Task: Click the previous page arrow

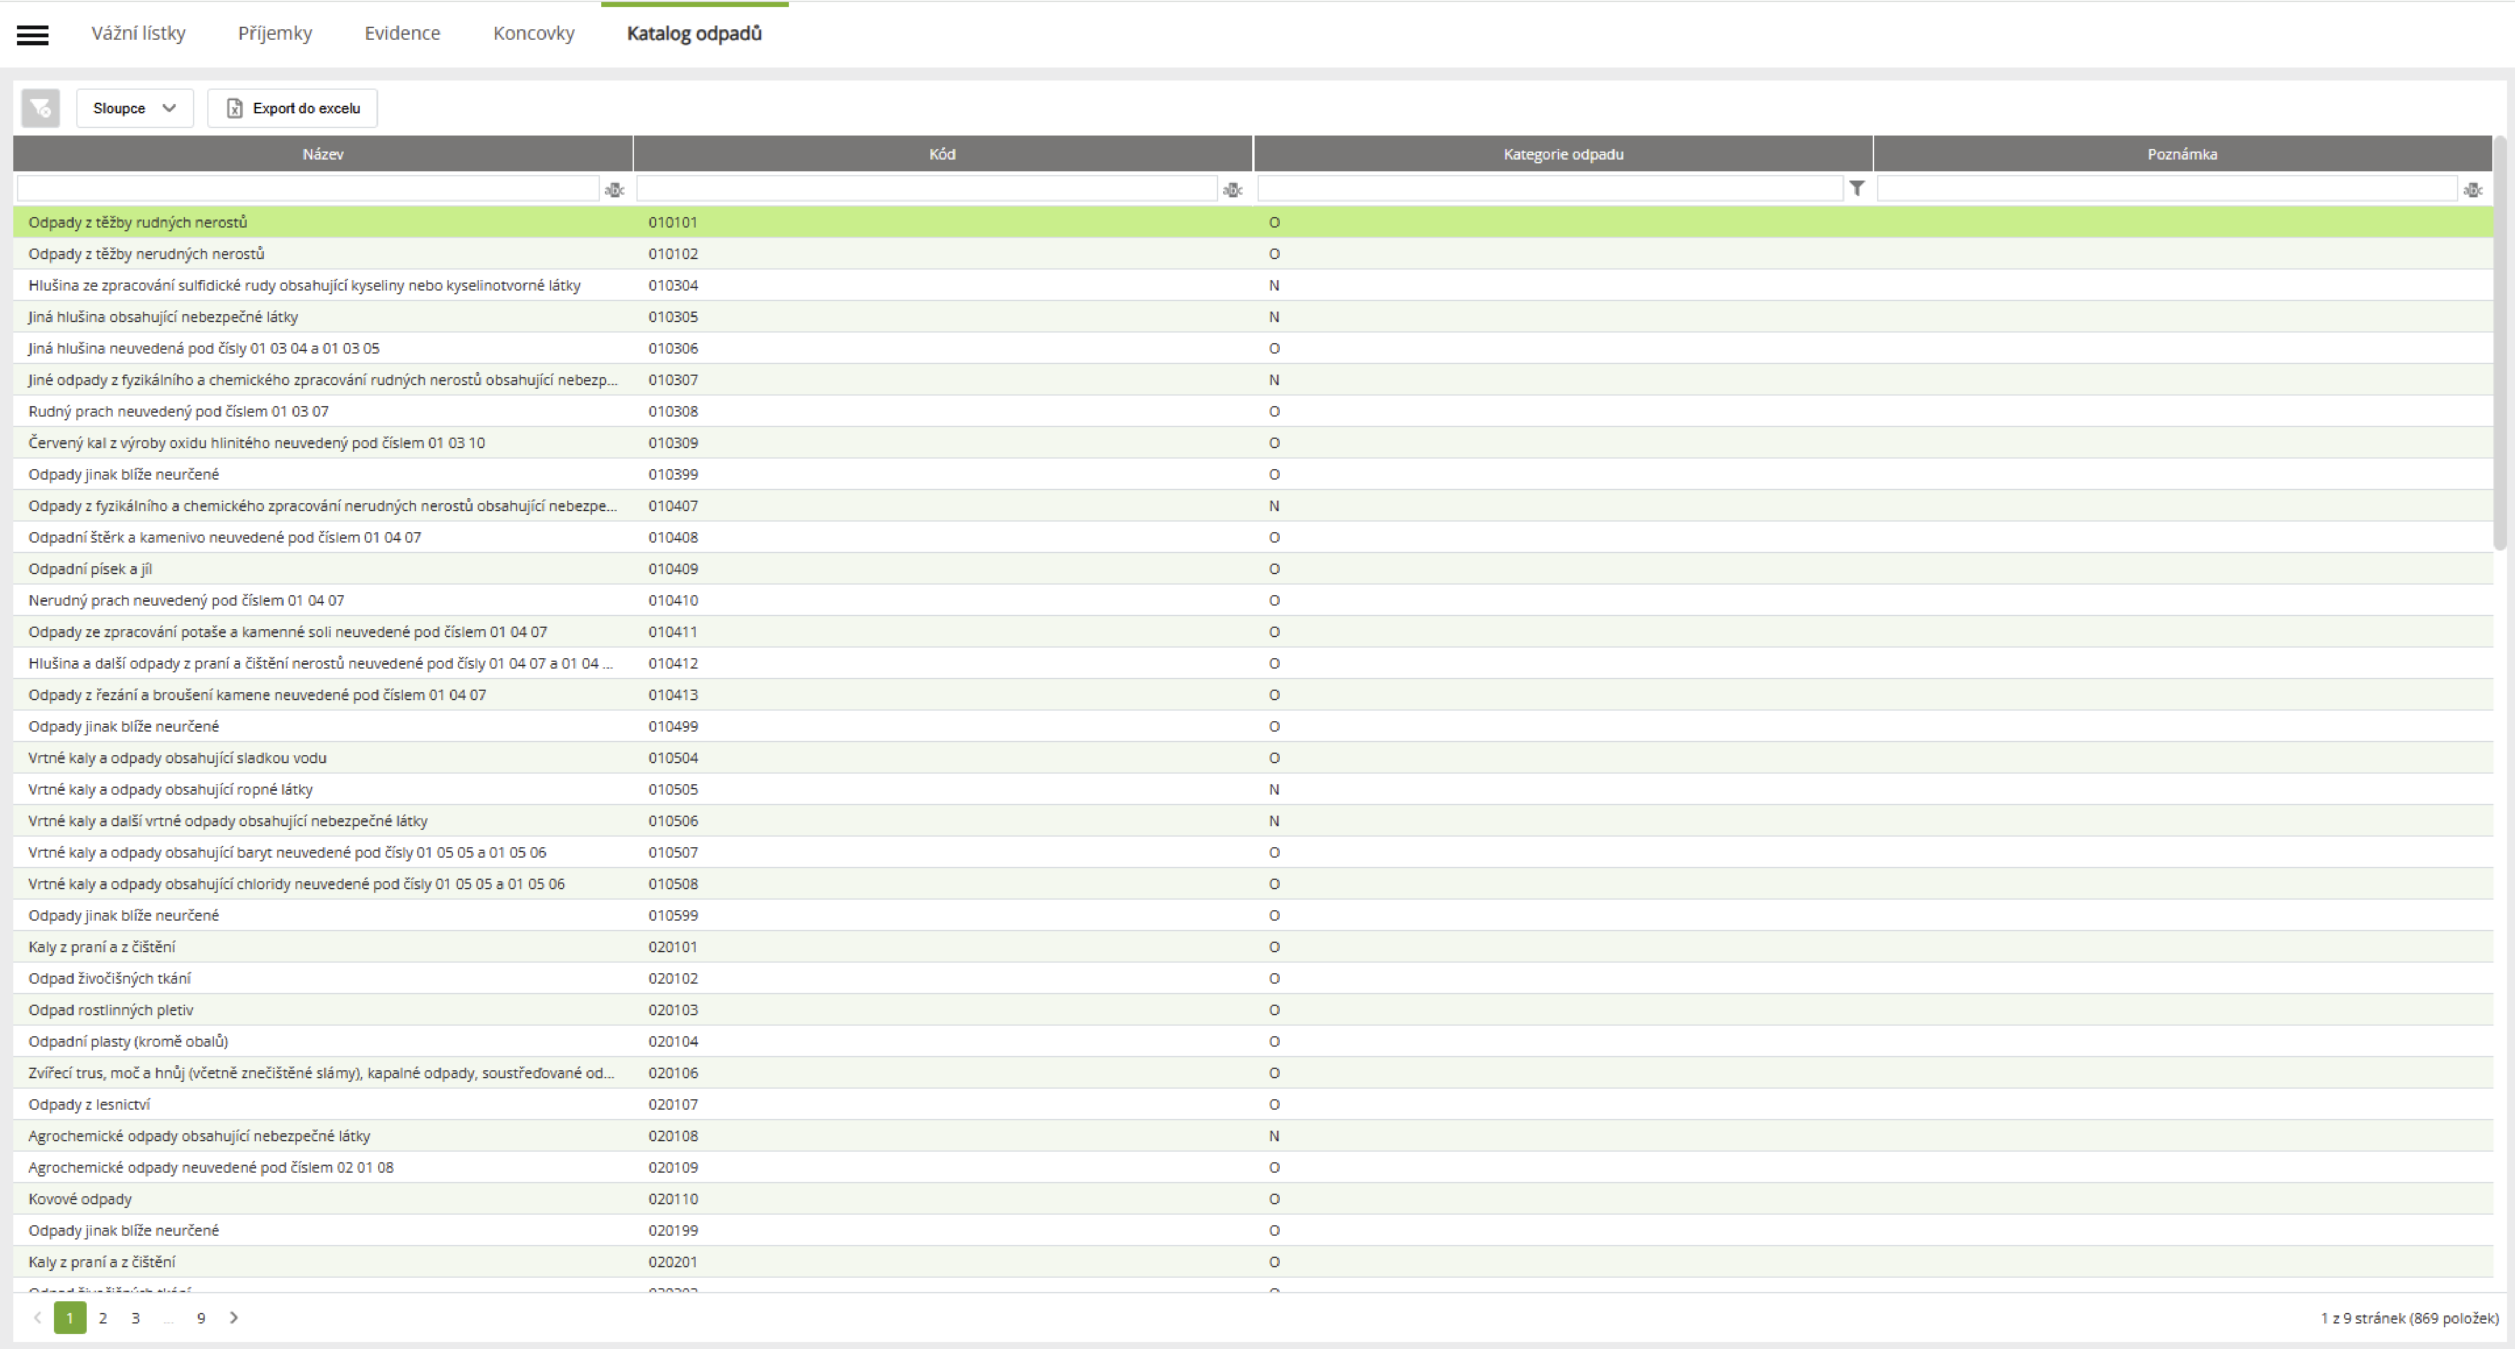Action: (x=37, y=1318)
